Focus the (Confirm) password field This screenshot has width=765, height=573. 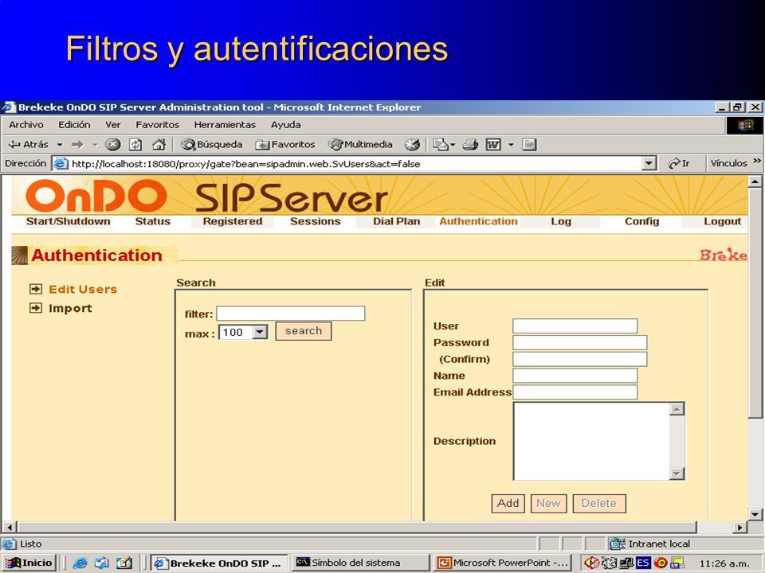point(579,359)
